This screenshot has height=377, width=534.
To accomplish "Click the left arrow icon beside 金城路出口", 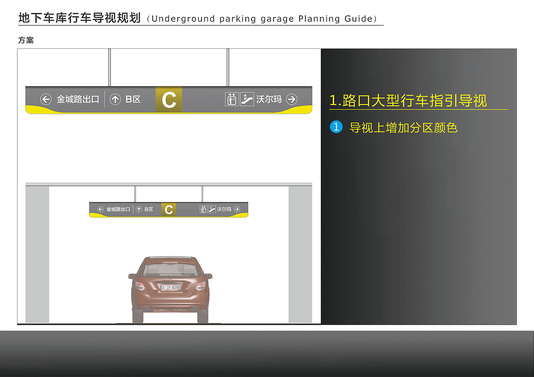I will pos(46,99).
